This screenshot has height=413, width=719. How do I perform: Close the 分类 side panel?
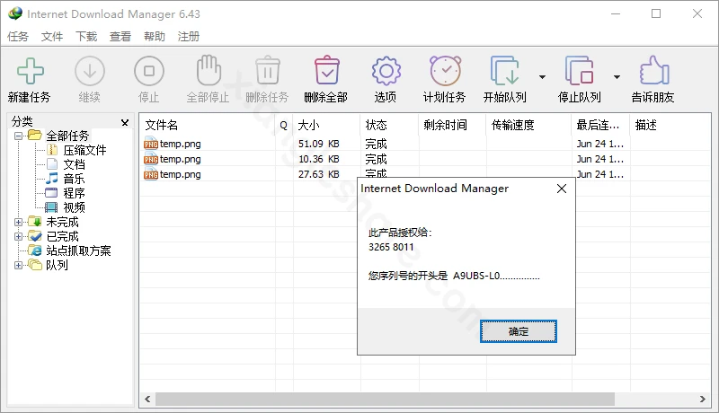coord(125,123)
